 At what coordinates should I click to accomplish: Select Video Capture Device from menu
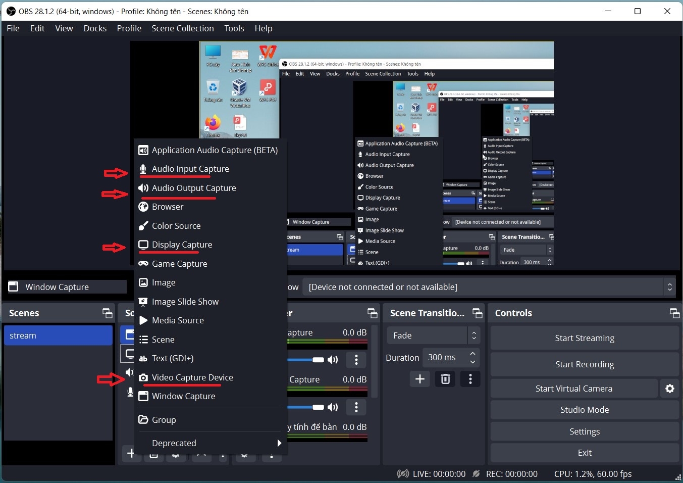tap(192, 377)
